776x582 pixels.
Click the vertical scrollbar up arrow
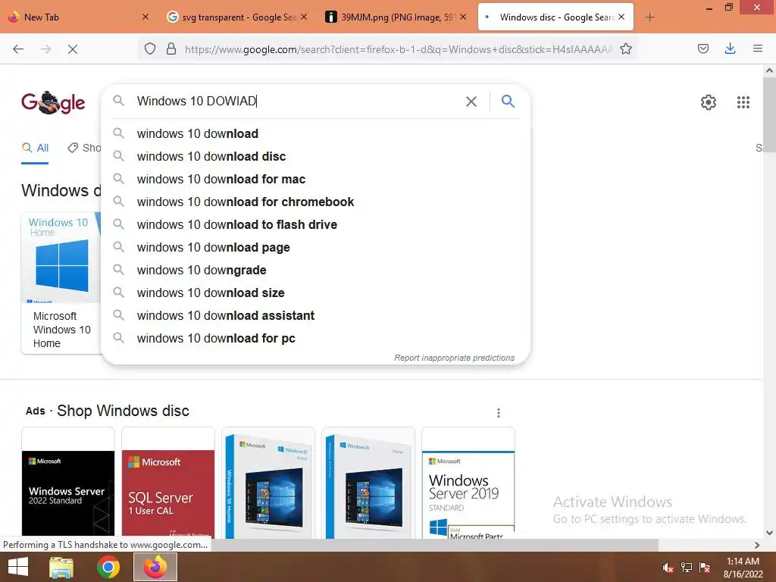coord(769,70)
